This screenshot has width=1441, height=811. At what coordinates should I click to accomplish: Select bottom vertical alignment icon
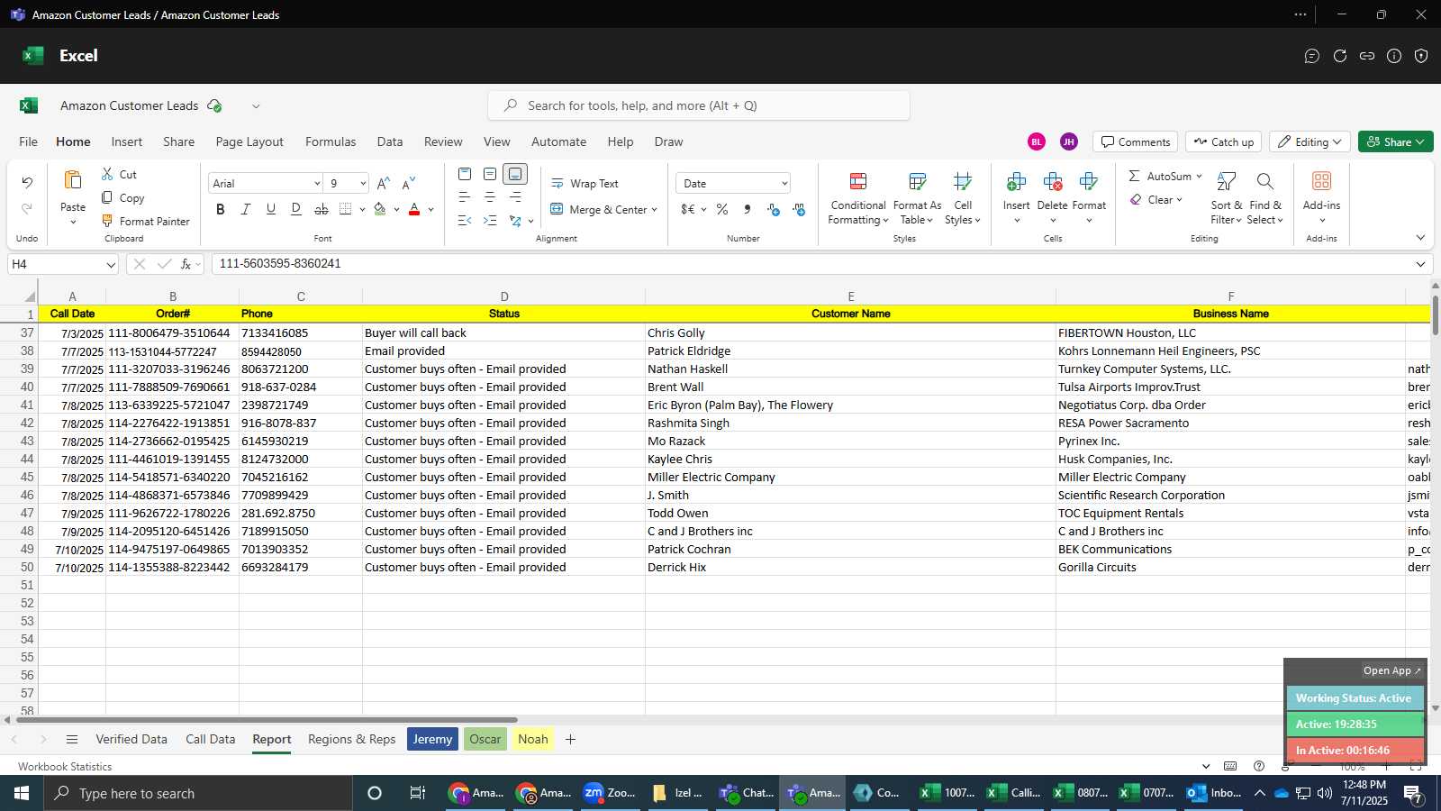[515, 173]
